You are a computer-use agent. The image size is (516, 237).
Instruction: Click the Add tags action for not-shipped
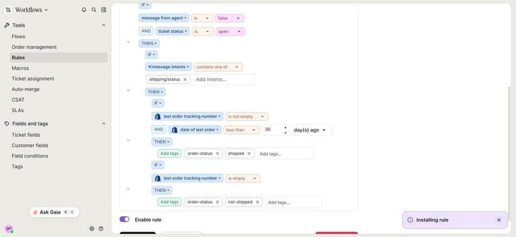(x=170, y=202)
